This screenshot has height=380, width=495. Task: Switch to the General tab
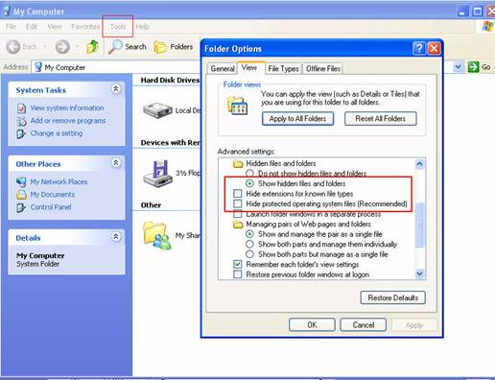(223, 68)
